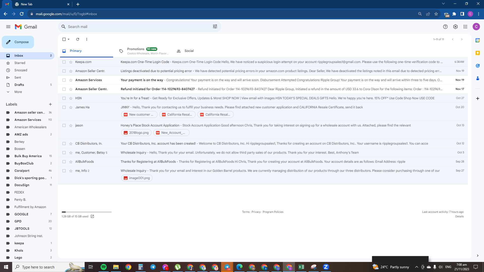The image size is (484, 272).
Task: Open Excel from the taskbar
Action: click(301, 267)
